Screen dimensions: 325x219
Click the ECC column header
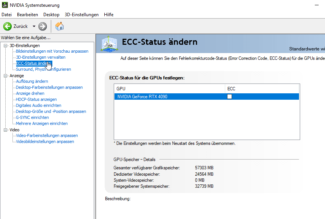click(262, 89)
